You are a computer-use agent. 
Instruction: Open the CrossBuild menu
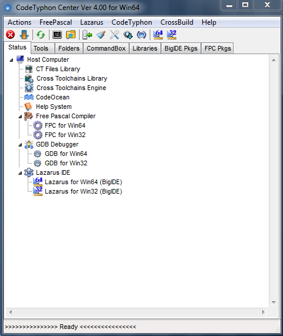coord(177,22)
